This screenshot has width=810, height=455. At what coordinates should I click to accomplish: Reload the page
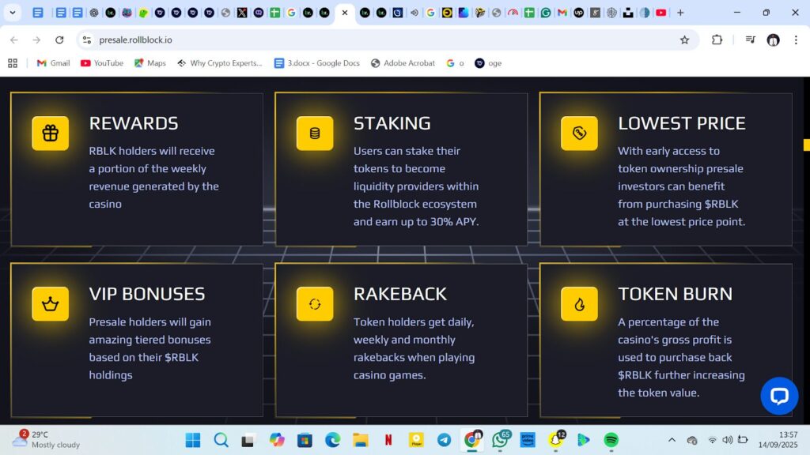pyautogui.click(x=59, y=40)
